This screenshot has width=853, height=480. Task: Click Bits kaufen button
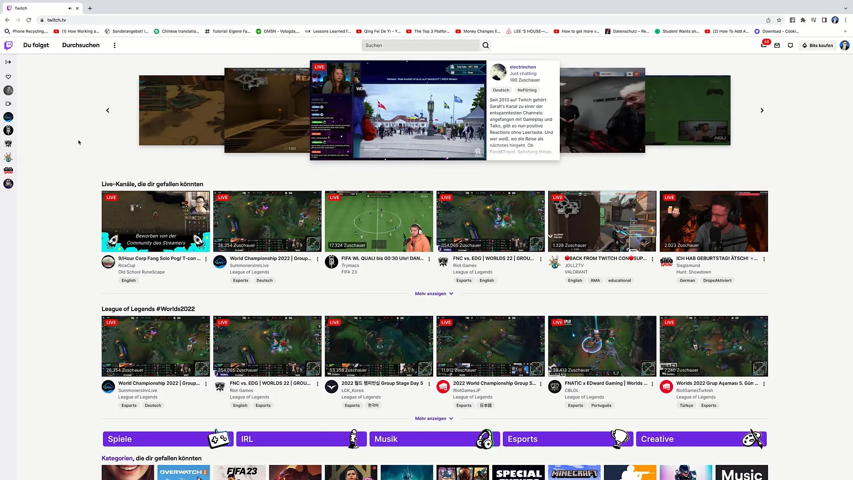tap(817, 45)
